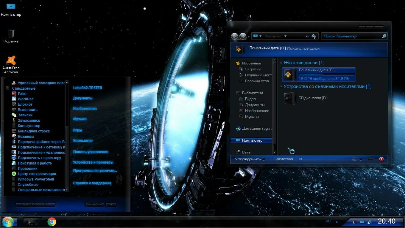Click the Explorer Forward arrow button
Screen dimensions: 405x228
point(243,36)
